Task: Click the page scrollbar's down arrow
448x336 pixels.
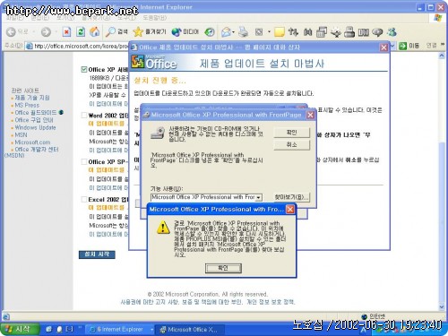Action: (442, 306)
